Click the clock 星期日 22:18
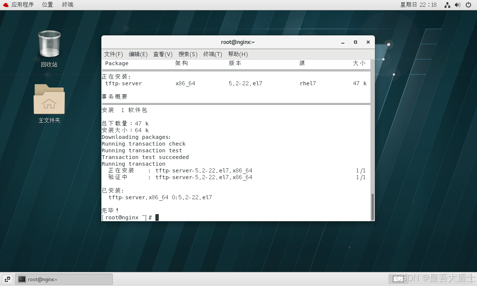The height and width of the screenshot is (286, 477). pos(418,5)
